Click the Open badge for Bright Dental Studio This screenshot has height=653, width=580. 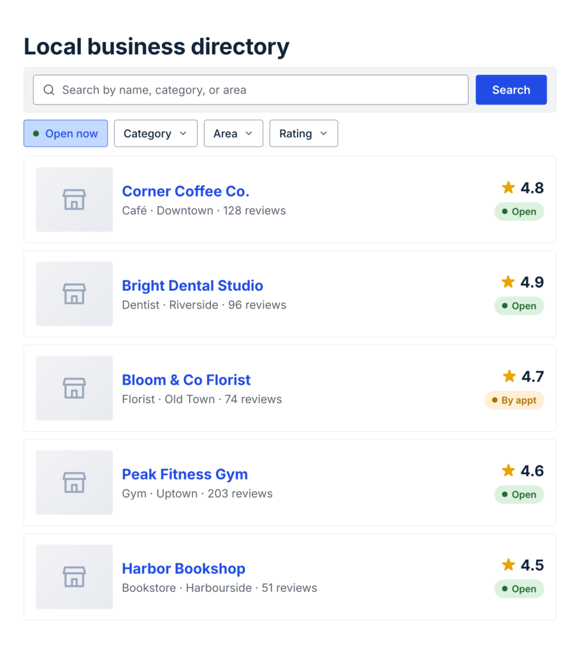click(x=519, y=305)
